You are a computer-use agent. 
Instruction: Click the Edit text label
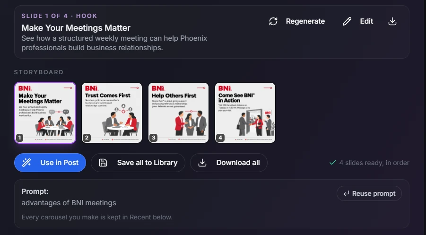[x=366, y=21]
